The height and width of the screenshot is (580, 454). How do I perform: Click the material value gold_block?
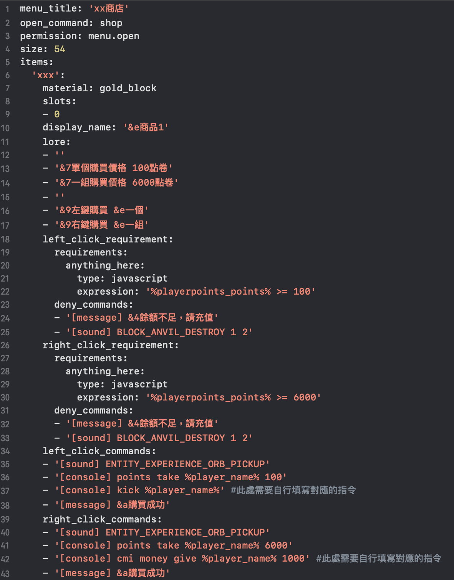(x=128, y=88)
